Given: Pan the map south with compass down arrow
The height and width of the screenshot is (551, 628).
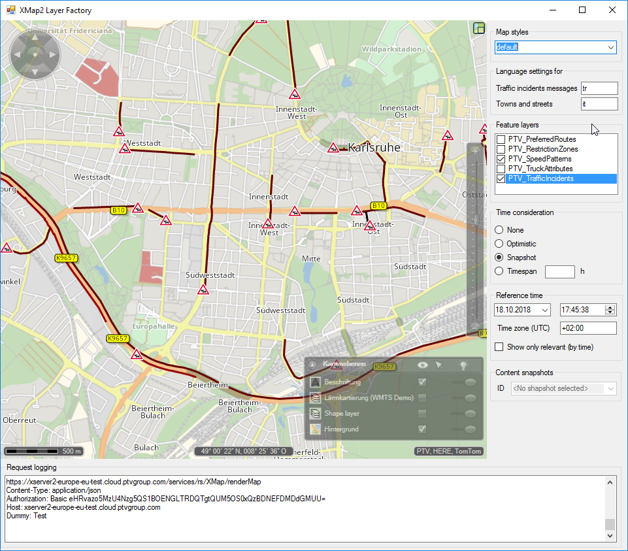Looking at the screenshot, I should (35, 72).
